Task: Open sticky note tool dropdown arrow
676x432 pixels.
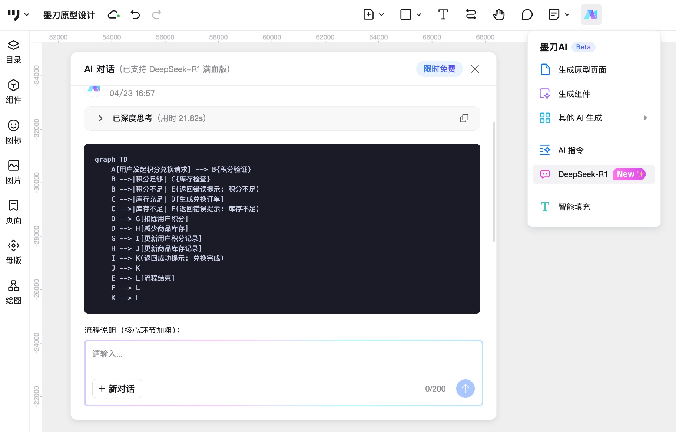Action: coord(567,15)
